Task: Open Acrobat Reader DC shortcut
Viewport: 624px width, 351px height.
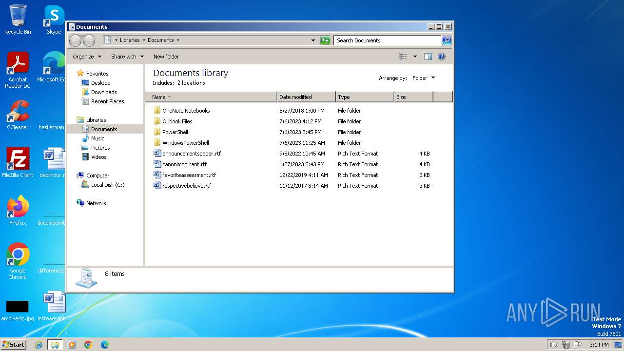Action: pos(18,70)
